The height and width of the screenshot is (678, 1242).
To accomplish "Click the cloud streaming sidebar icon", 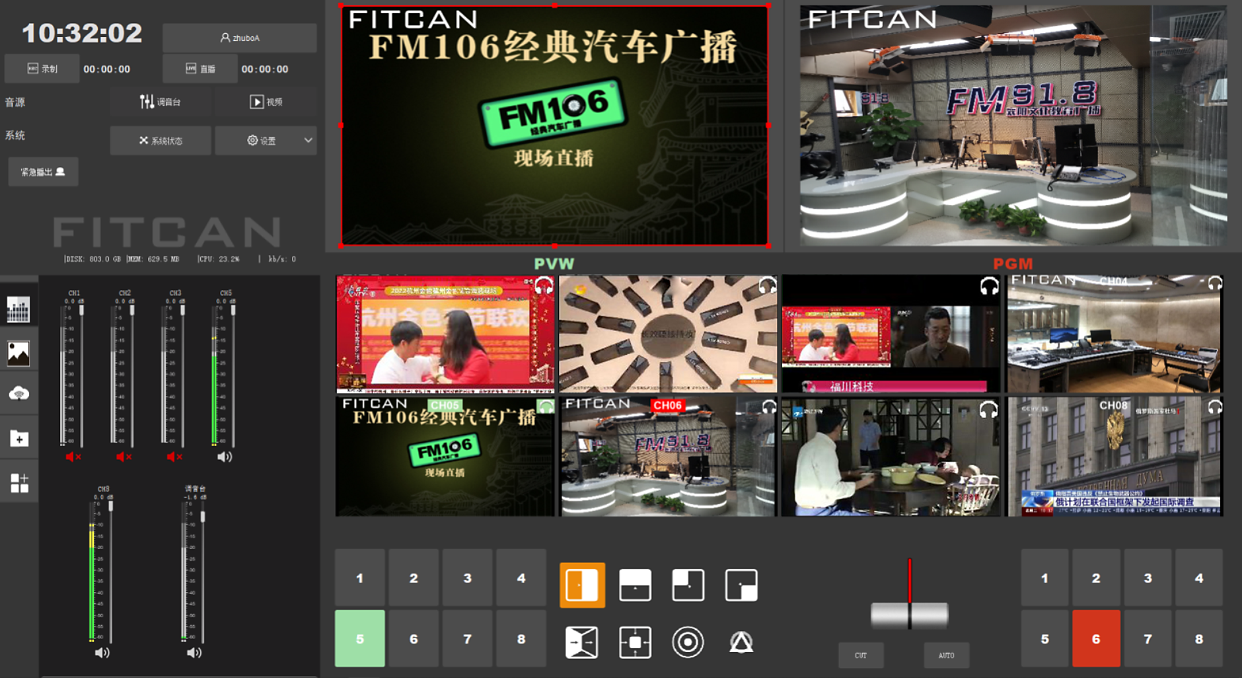I will pos(18,394).
